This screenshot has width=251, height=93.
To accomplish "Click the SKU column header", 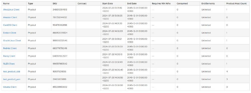I will pyautogui.click(x=54, y=3).
